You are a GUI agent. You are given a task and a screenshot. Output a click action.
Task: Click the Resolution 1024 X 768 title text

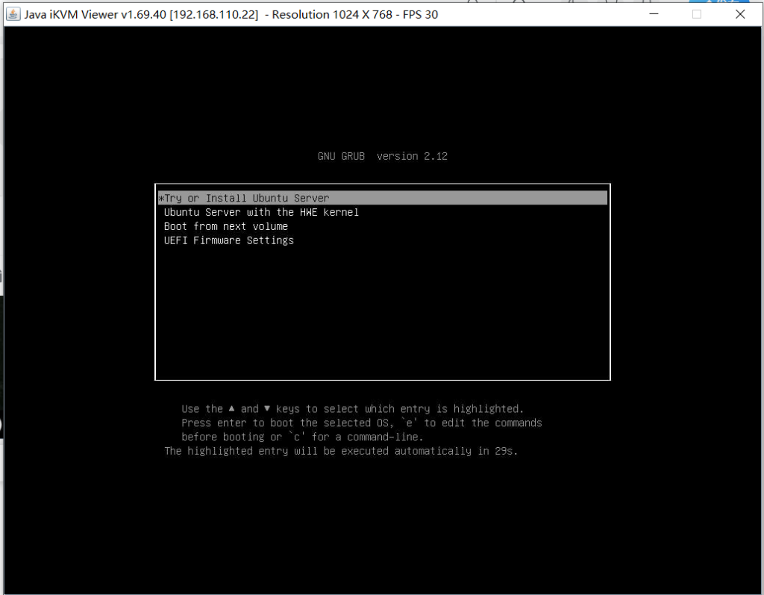pos(332,14)
